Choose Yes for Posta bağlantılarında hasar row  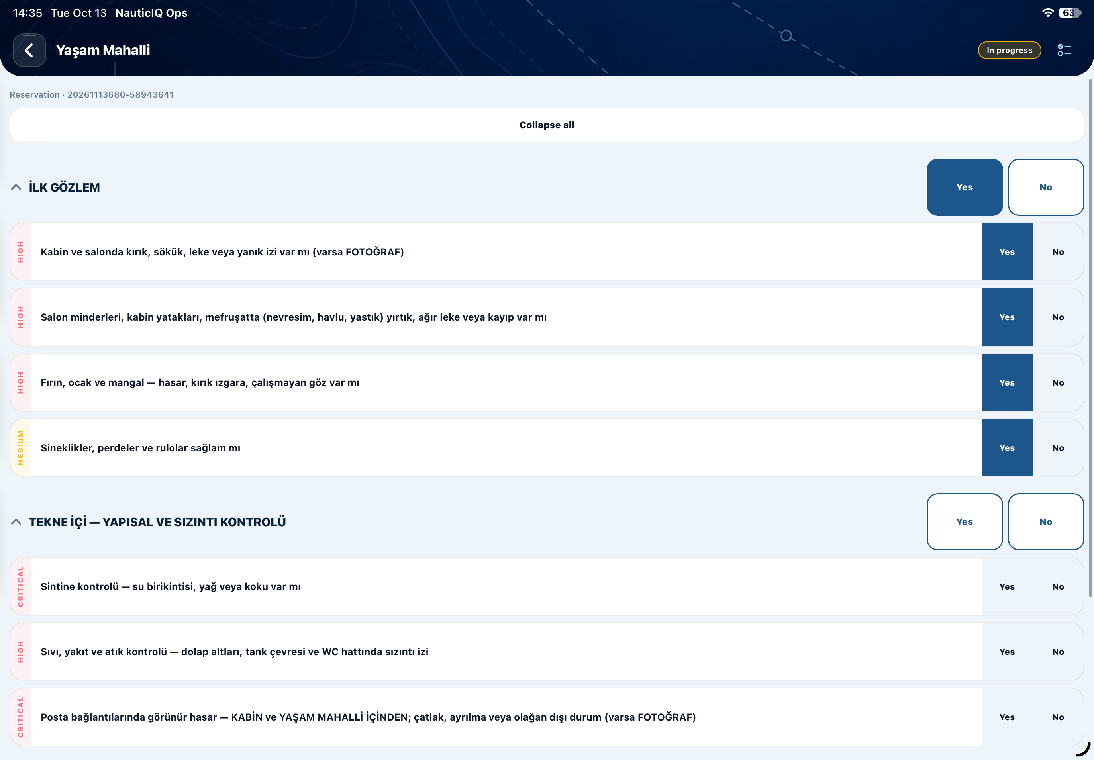1007,717
